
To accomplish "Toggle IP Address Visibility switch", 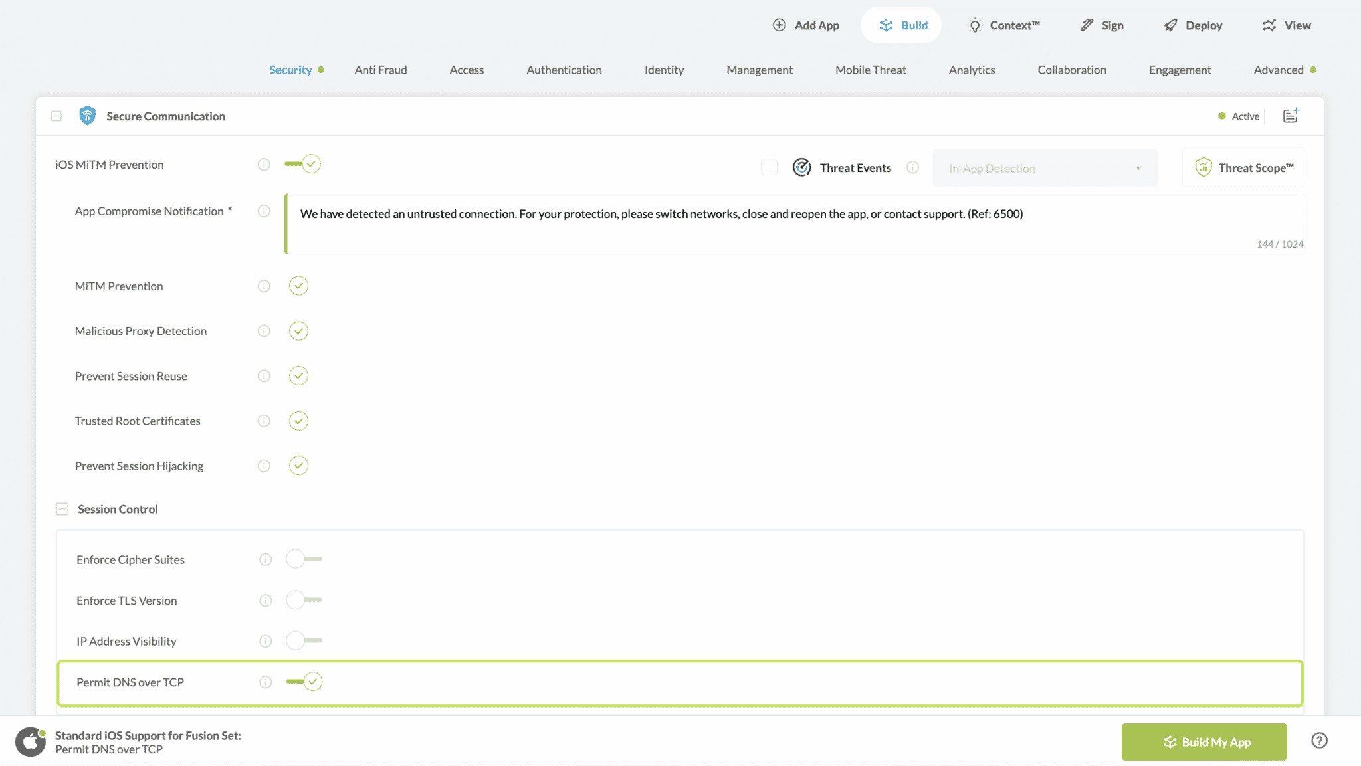I will pos(304,641).
